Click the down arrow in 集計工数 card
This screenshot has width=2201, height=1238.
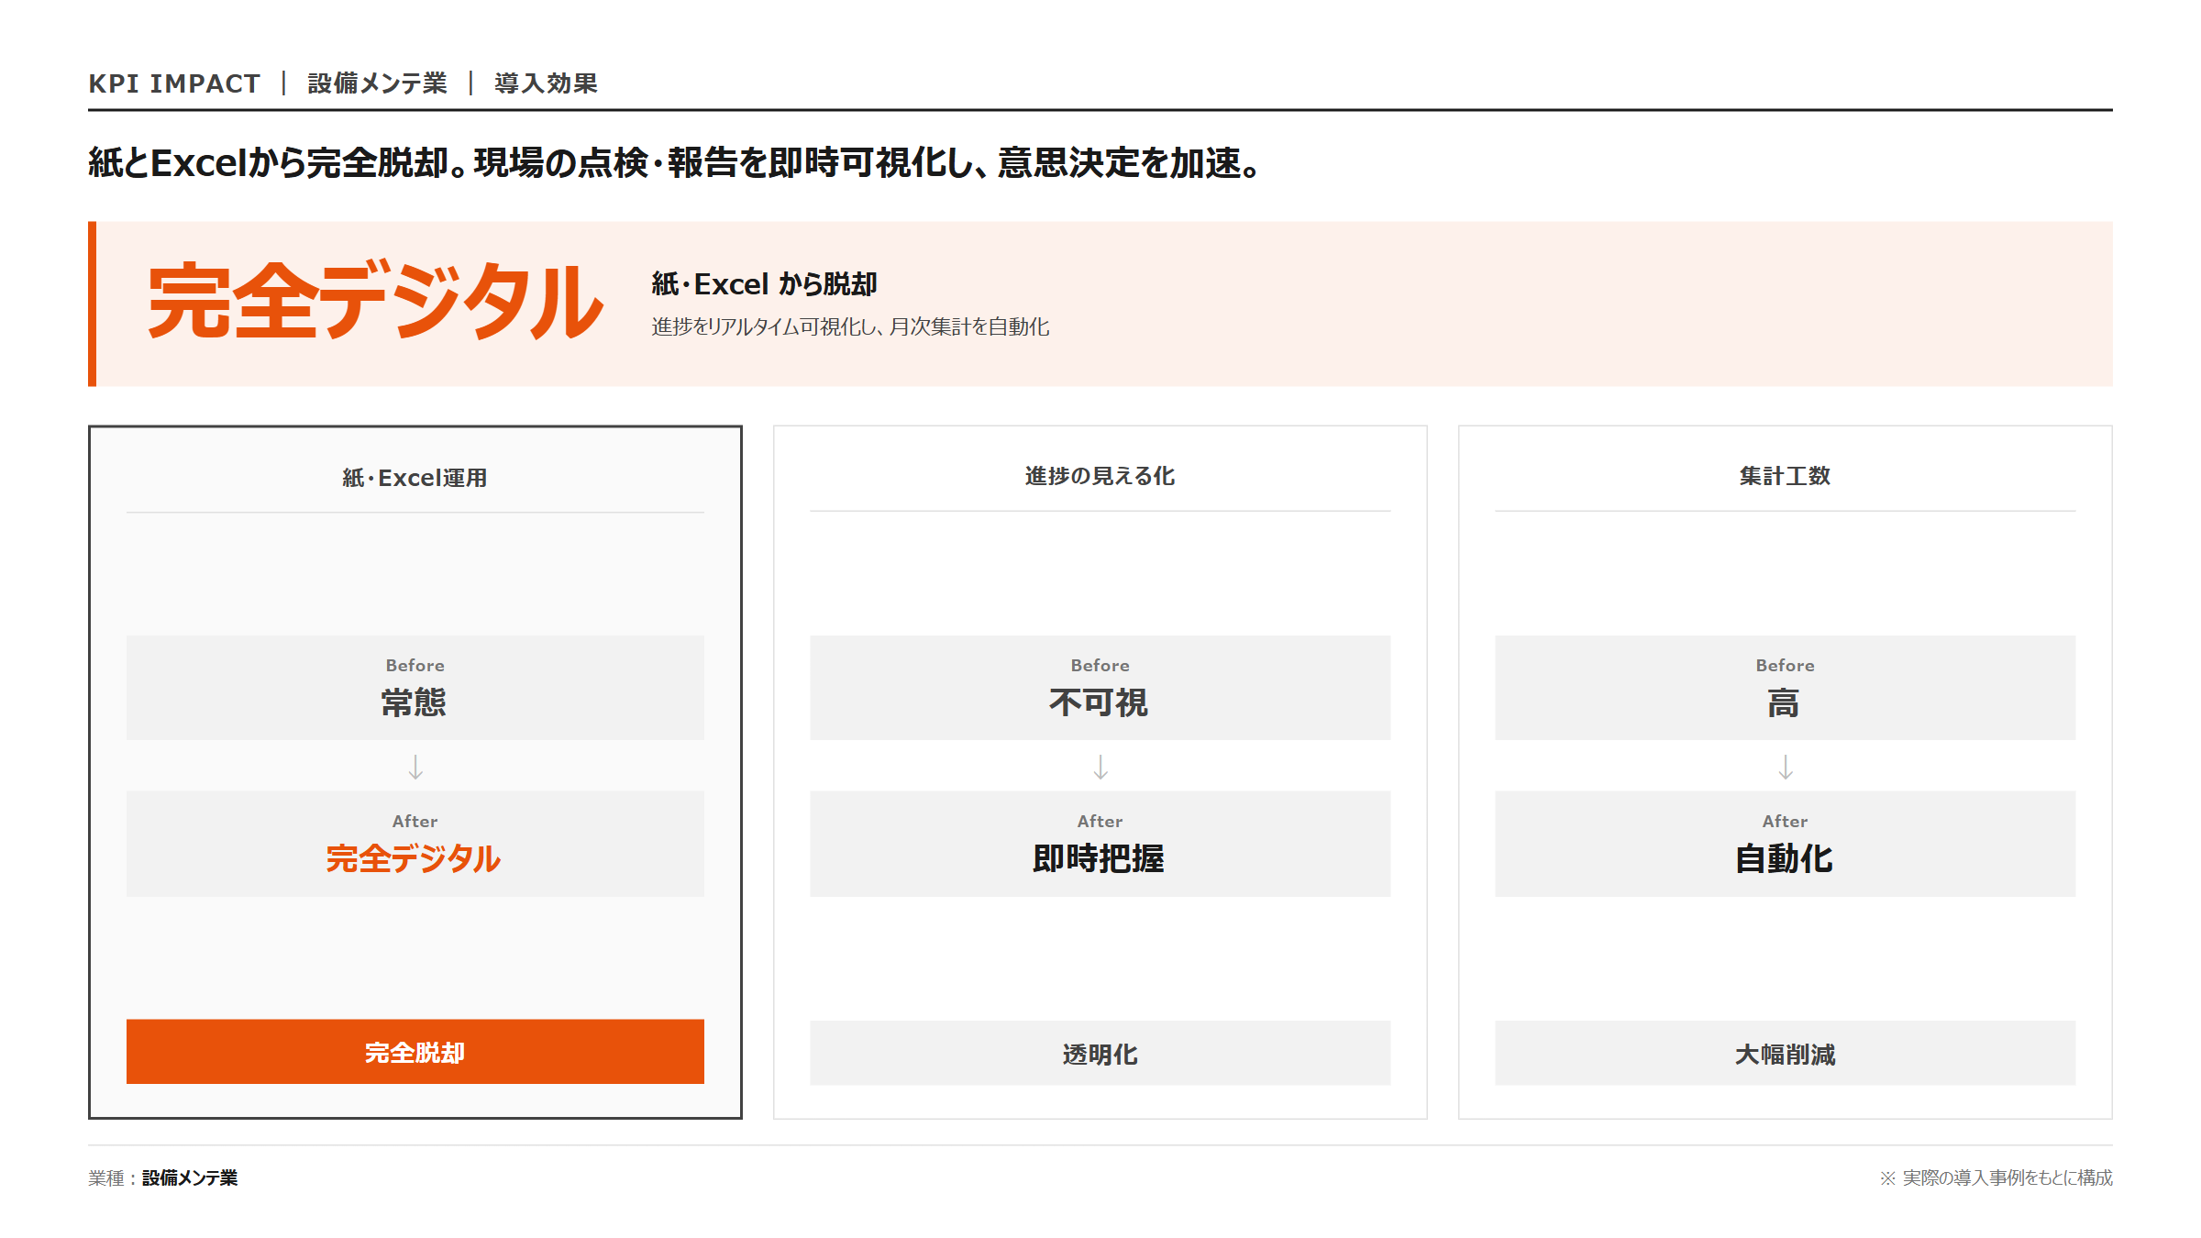coord(1786,767)
